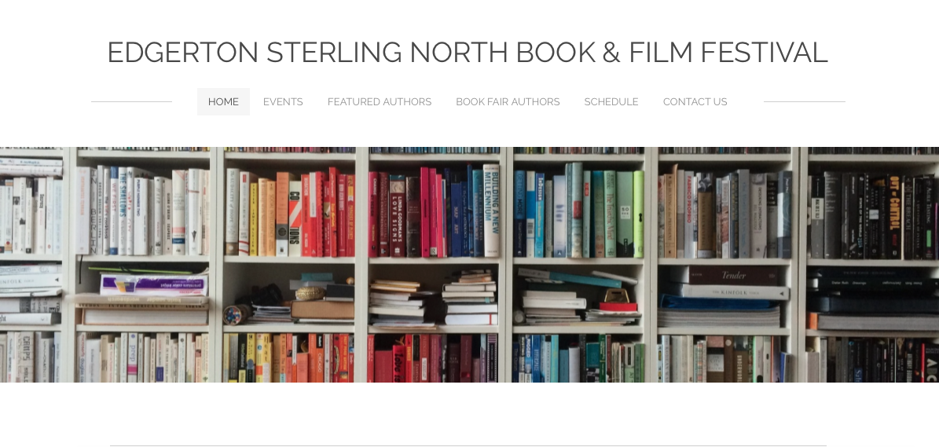Viewport: 939px width, 447px height.
Task: Click the 'Out of Control' black book spine
Action: click(x=894, y=217)
